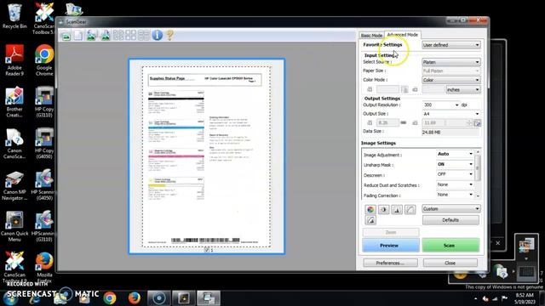The width and height of the screenshot is (545, 306).
Task: Open the Descreen dropdown
Action: tap(455, 174)
